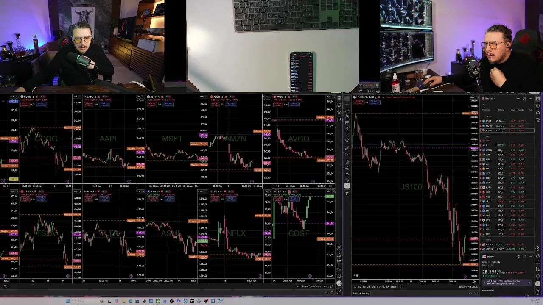The height and width of the screenshot is (305, 543).
Task: Select the crosshair cursor tool on US100 chart
Action: coord(347,99)
